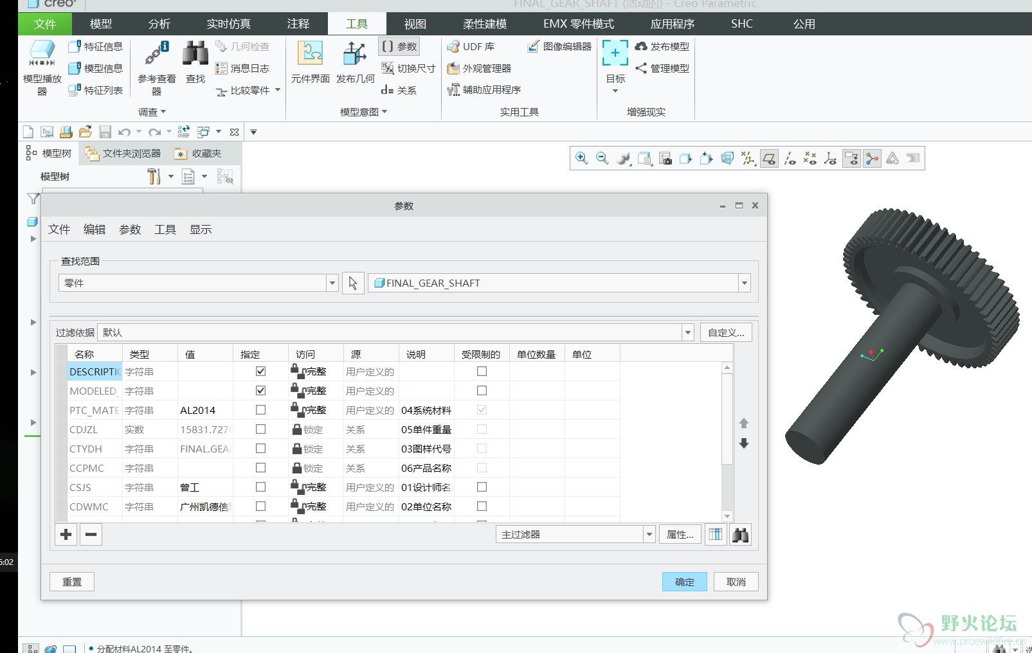Toggle 指定 checkbox for CTYDH row
This screenshot has width=1032, height=653.
(x=260, y=448)
